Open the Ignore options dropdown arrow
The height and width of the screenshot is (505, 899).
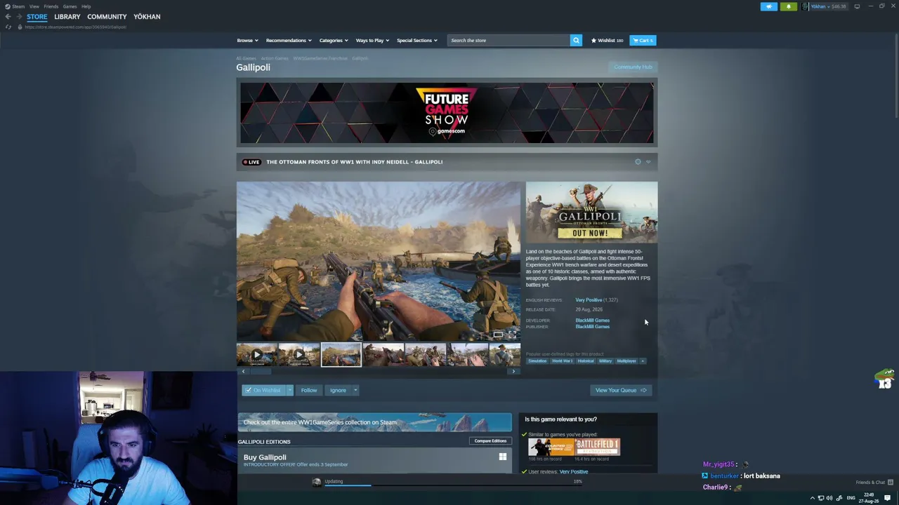point(355,391)
